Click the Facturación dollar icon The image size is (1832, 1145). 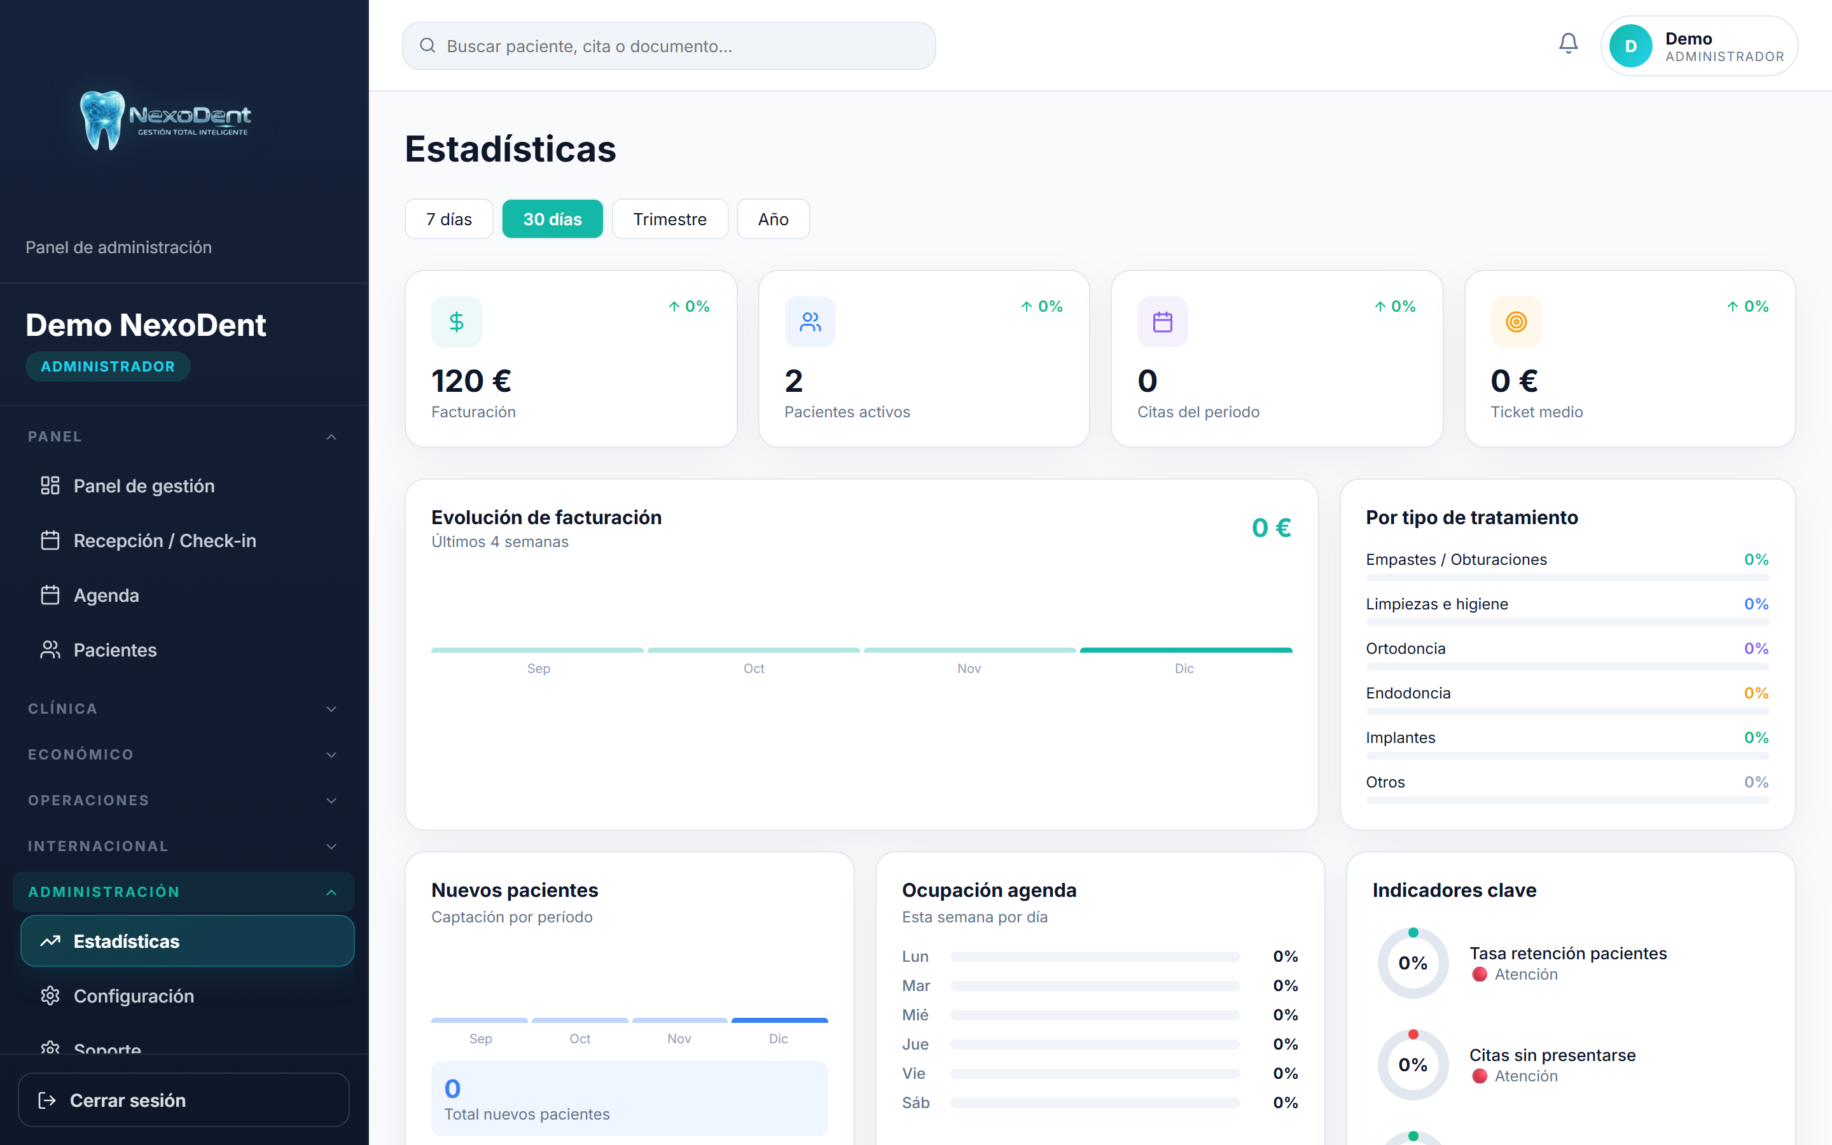click(x=457, y=322)
